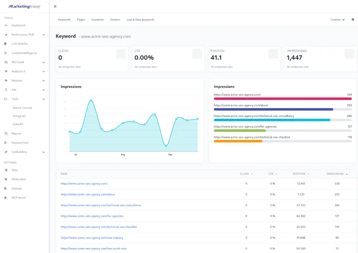This screenshot has width=358, height=253.
Task: Open the /about page link in table
Action: [x=88, y=194]
